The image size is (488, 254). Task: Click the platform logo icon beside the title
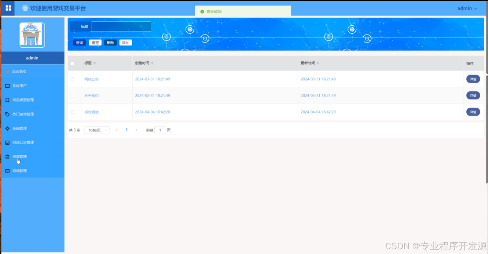(x=25, y=8)
